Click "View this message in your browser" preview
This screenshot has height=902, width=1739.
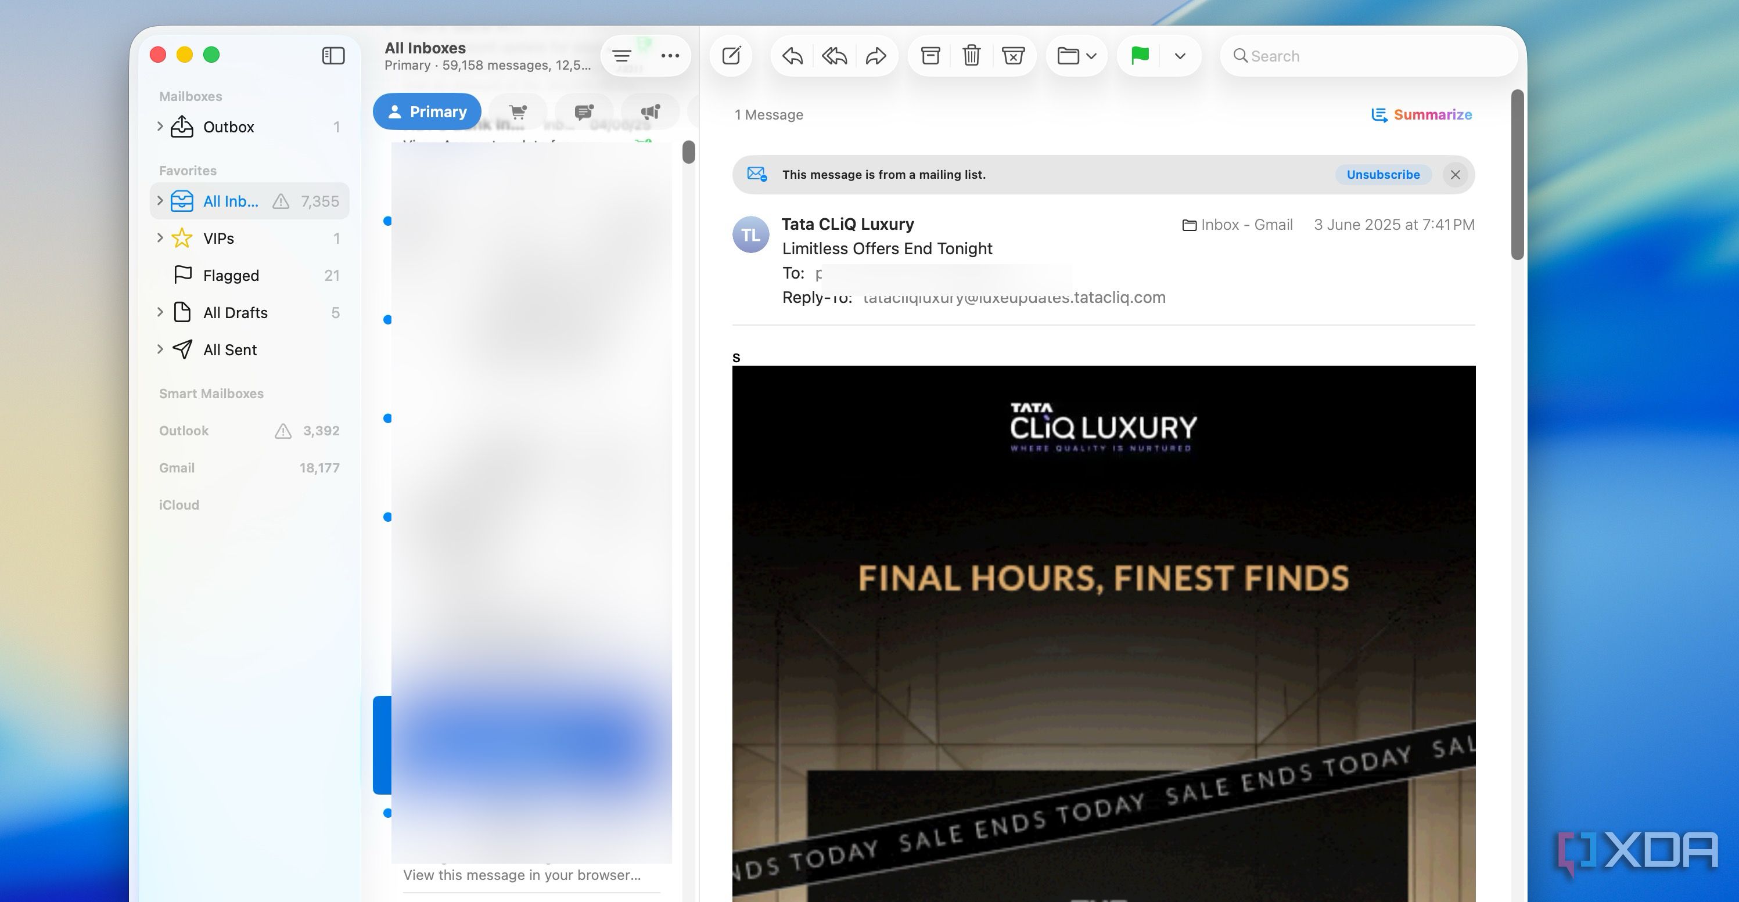(x=522, y=875)
